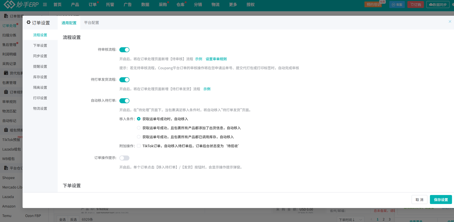Image resolution: width=454 pixels, height=222 pixels.
Task: Open 售后管理 in left sidebar
Action: pyautogui.click(x=9, y=45)
